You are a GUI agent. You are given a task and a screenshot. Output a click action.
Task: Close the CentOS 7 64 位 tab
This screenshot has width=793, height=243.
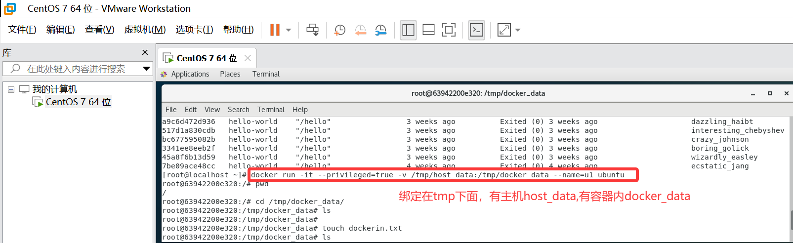(248, 58)
